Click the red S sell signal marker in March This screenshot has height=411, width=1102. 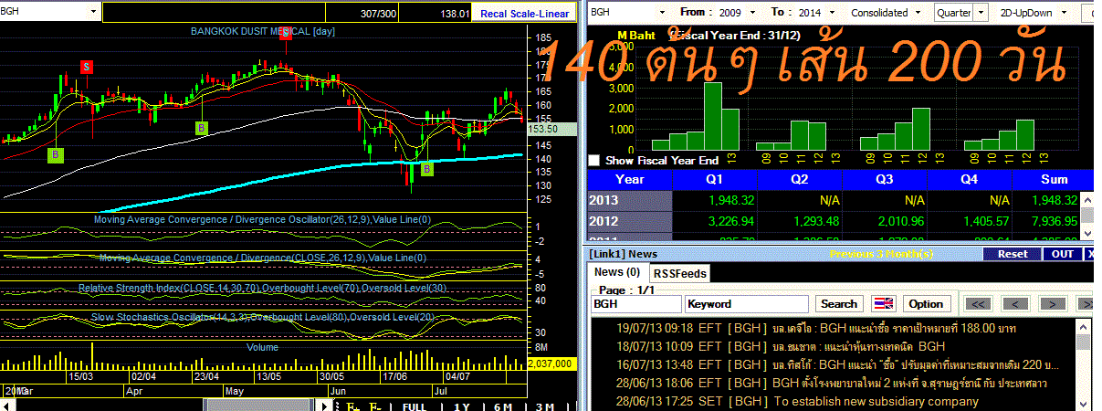[x=86, y=66]
